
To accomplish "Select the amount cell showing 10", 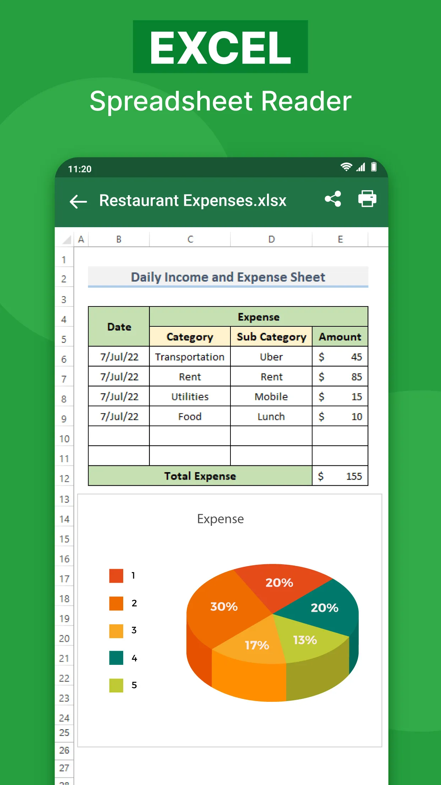I will [340, 416].
